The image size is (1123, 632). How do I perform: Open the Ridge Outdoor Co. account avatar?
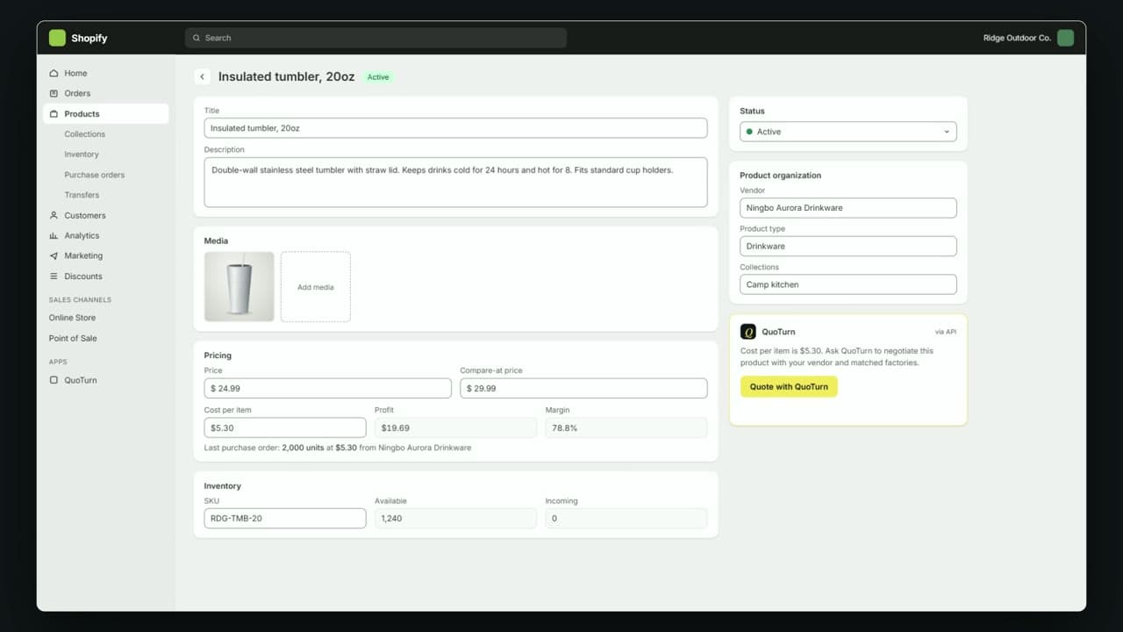(1065, 38)
